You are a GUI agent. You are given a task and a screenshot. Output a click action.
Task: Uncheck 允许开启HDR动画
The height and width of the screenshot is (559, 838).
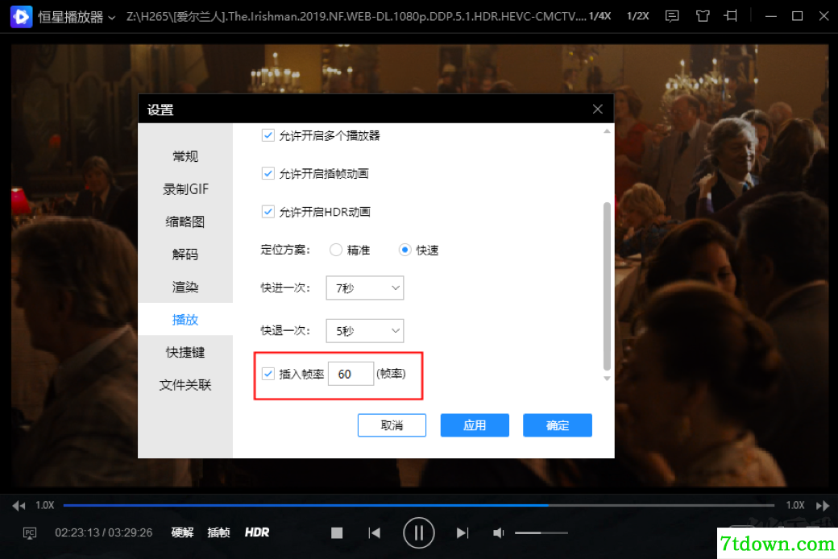pos(268,212)
